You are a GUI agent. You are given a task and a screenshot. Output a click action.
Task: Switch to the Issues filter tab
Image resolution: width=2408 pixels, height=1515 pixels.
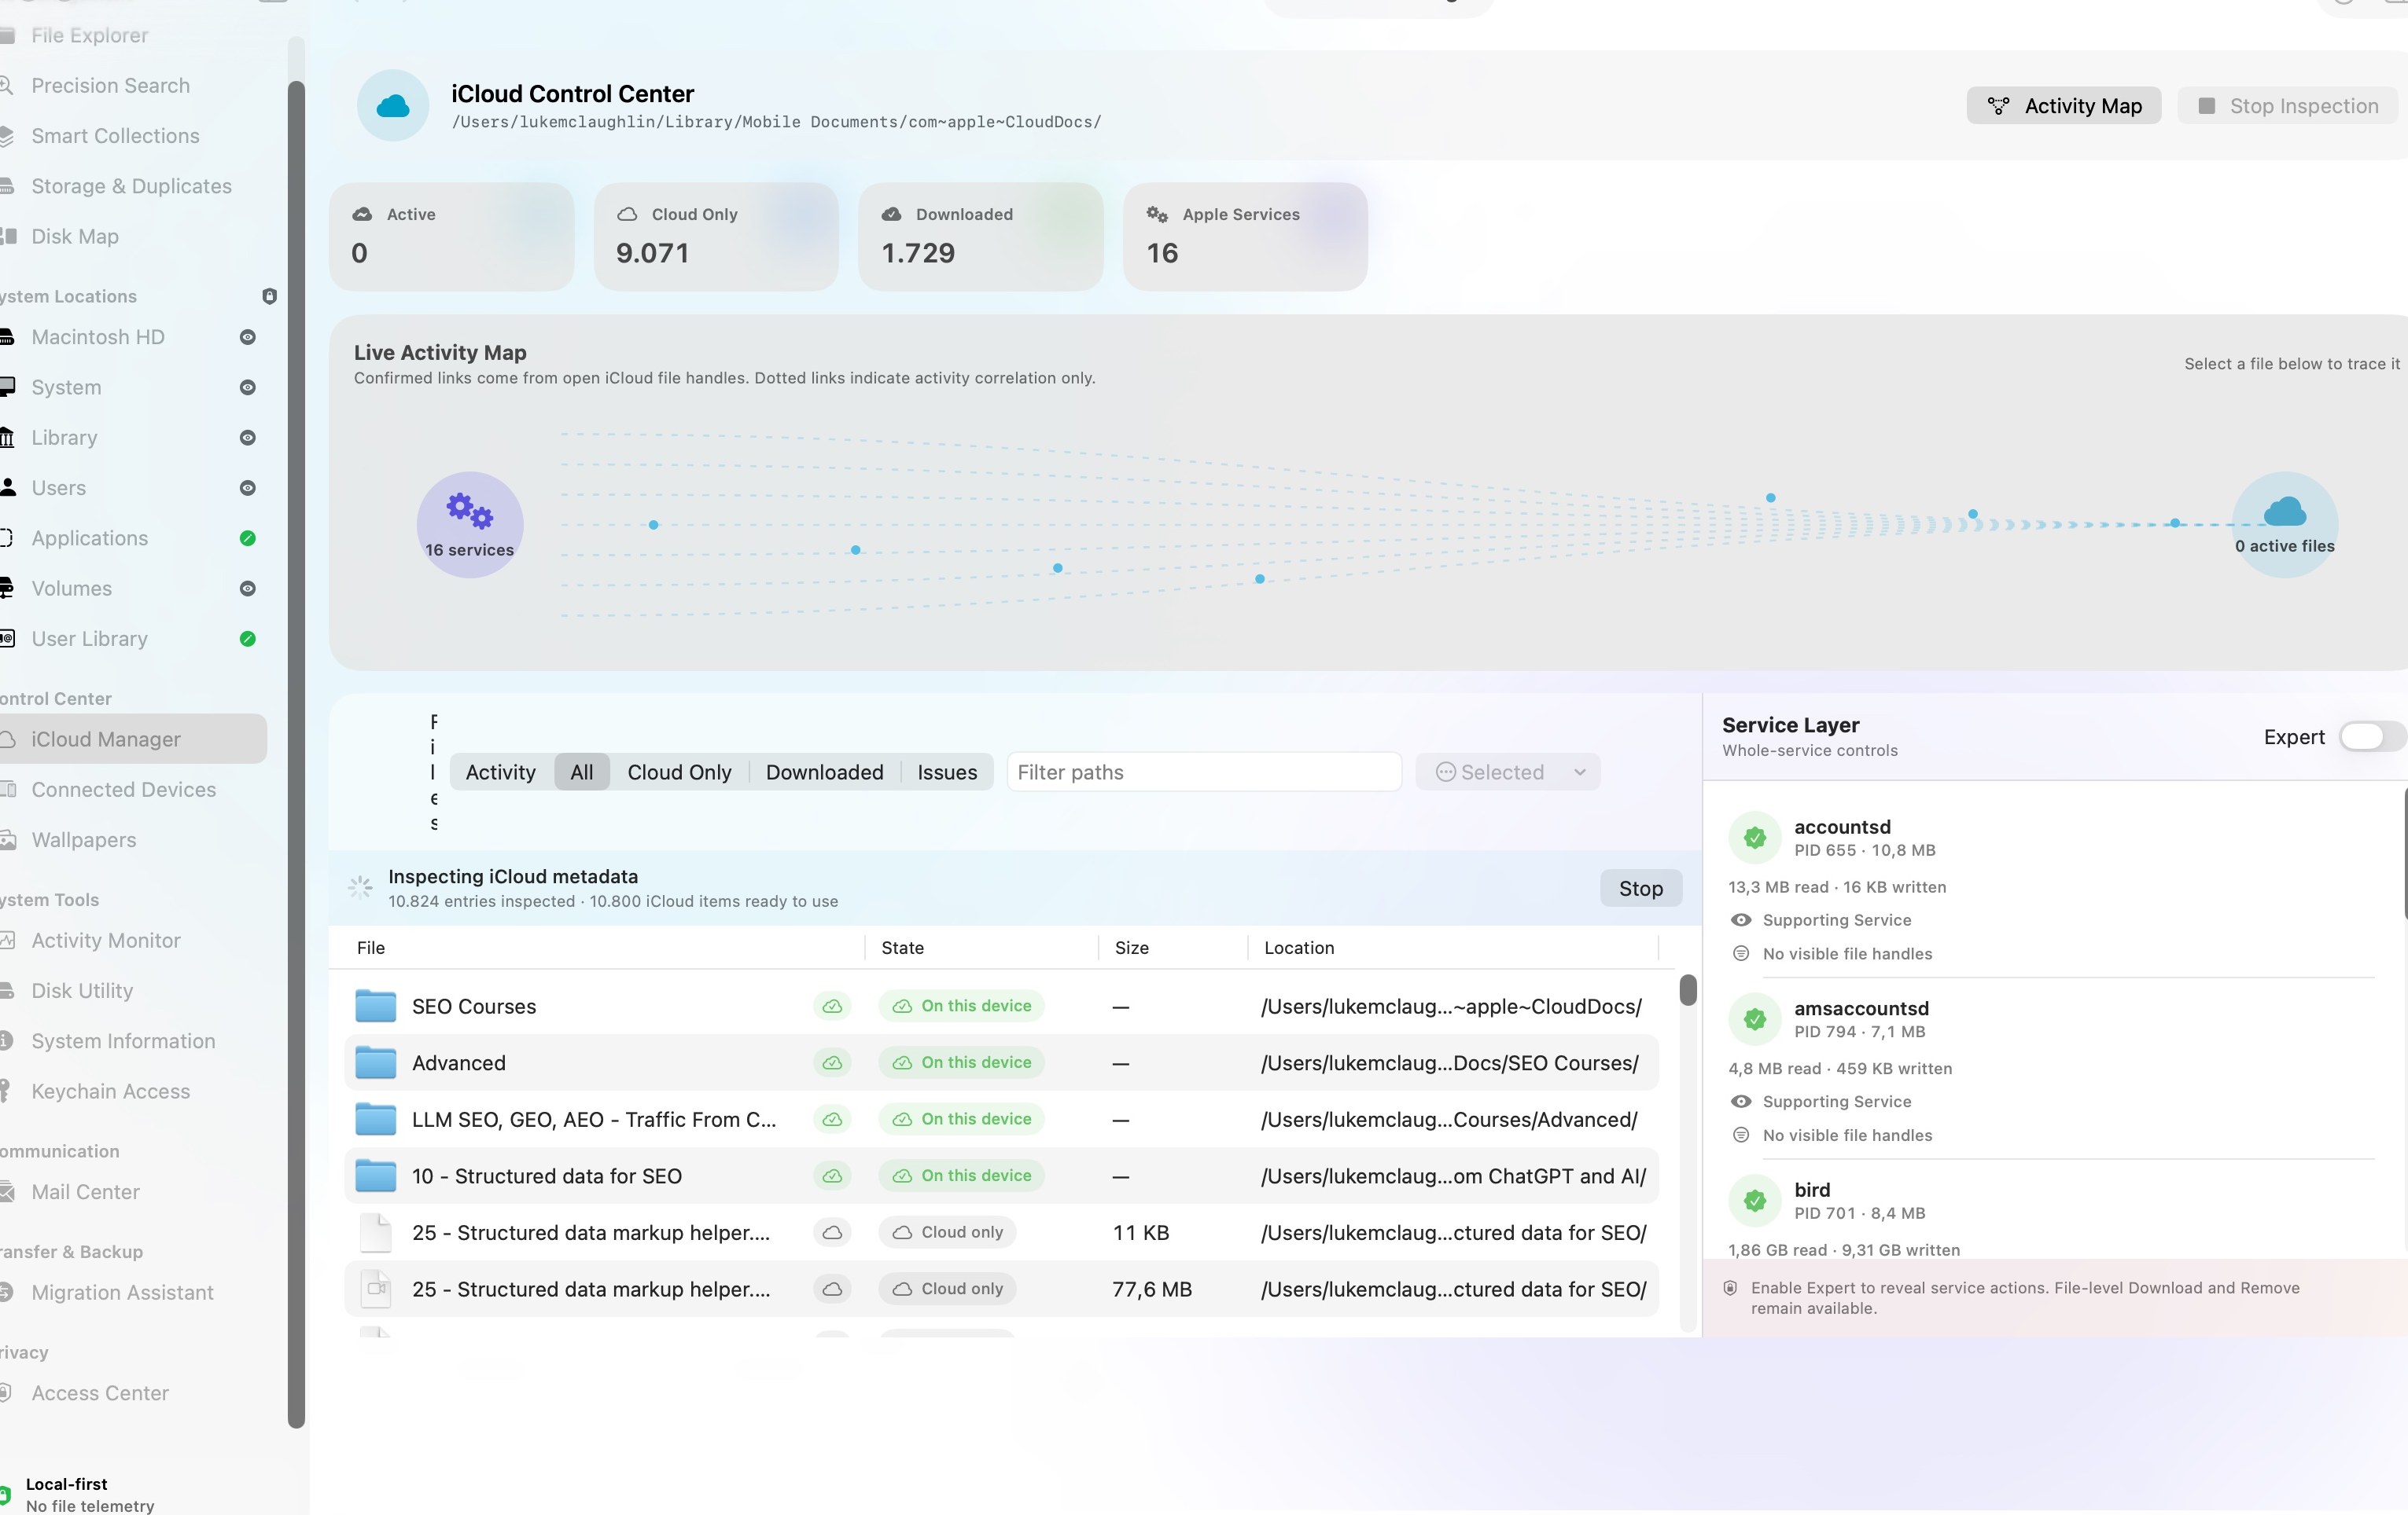(x=947, y=772)
